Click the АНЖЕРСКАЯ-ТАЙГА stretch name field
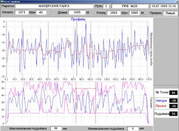Viewport: 179px width, 131px height. (x=54, y=6)
